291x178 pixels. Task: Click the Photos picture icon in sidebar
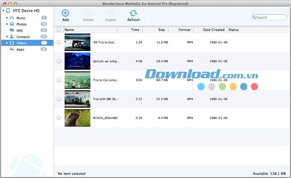click(12, 24)
